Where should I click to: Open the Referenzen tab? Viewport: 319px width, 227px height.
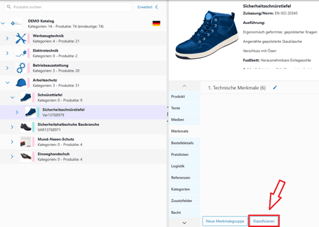(184, 177)
